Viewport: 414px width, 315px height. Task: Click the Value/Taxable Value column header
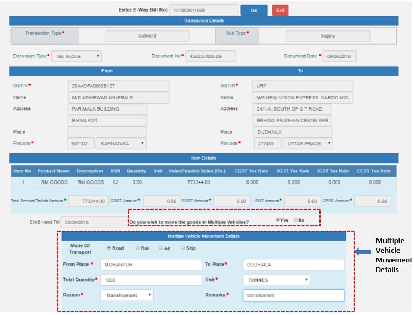tap(197, 171)
